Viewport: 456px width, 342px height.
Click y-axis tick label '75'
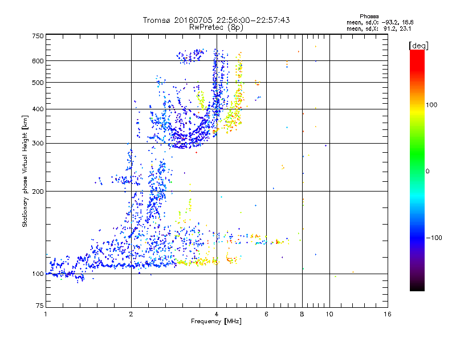click(x=40, y=306)
